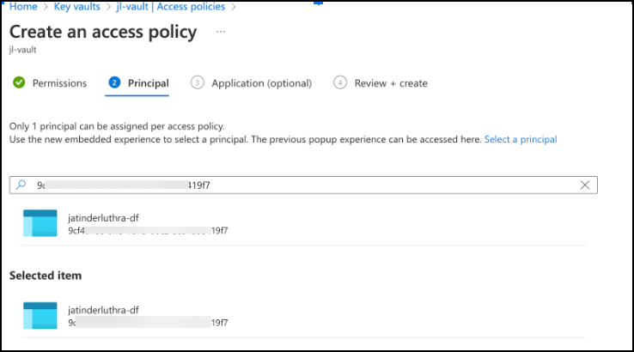Open the ellipsis menu beside page title
The height and width of the screenshot is (352, 634).
pyautogui.click(x=221, y=32)
